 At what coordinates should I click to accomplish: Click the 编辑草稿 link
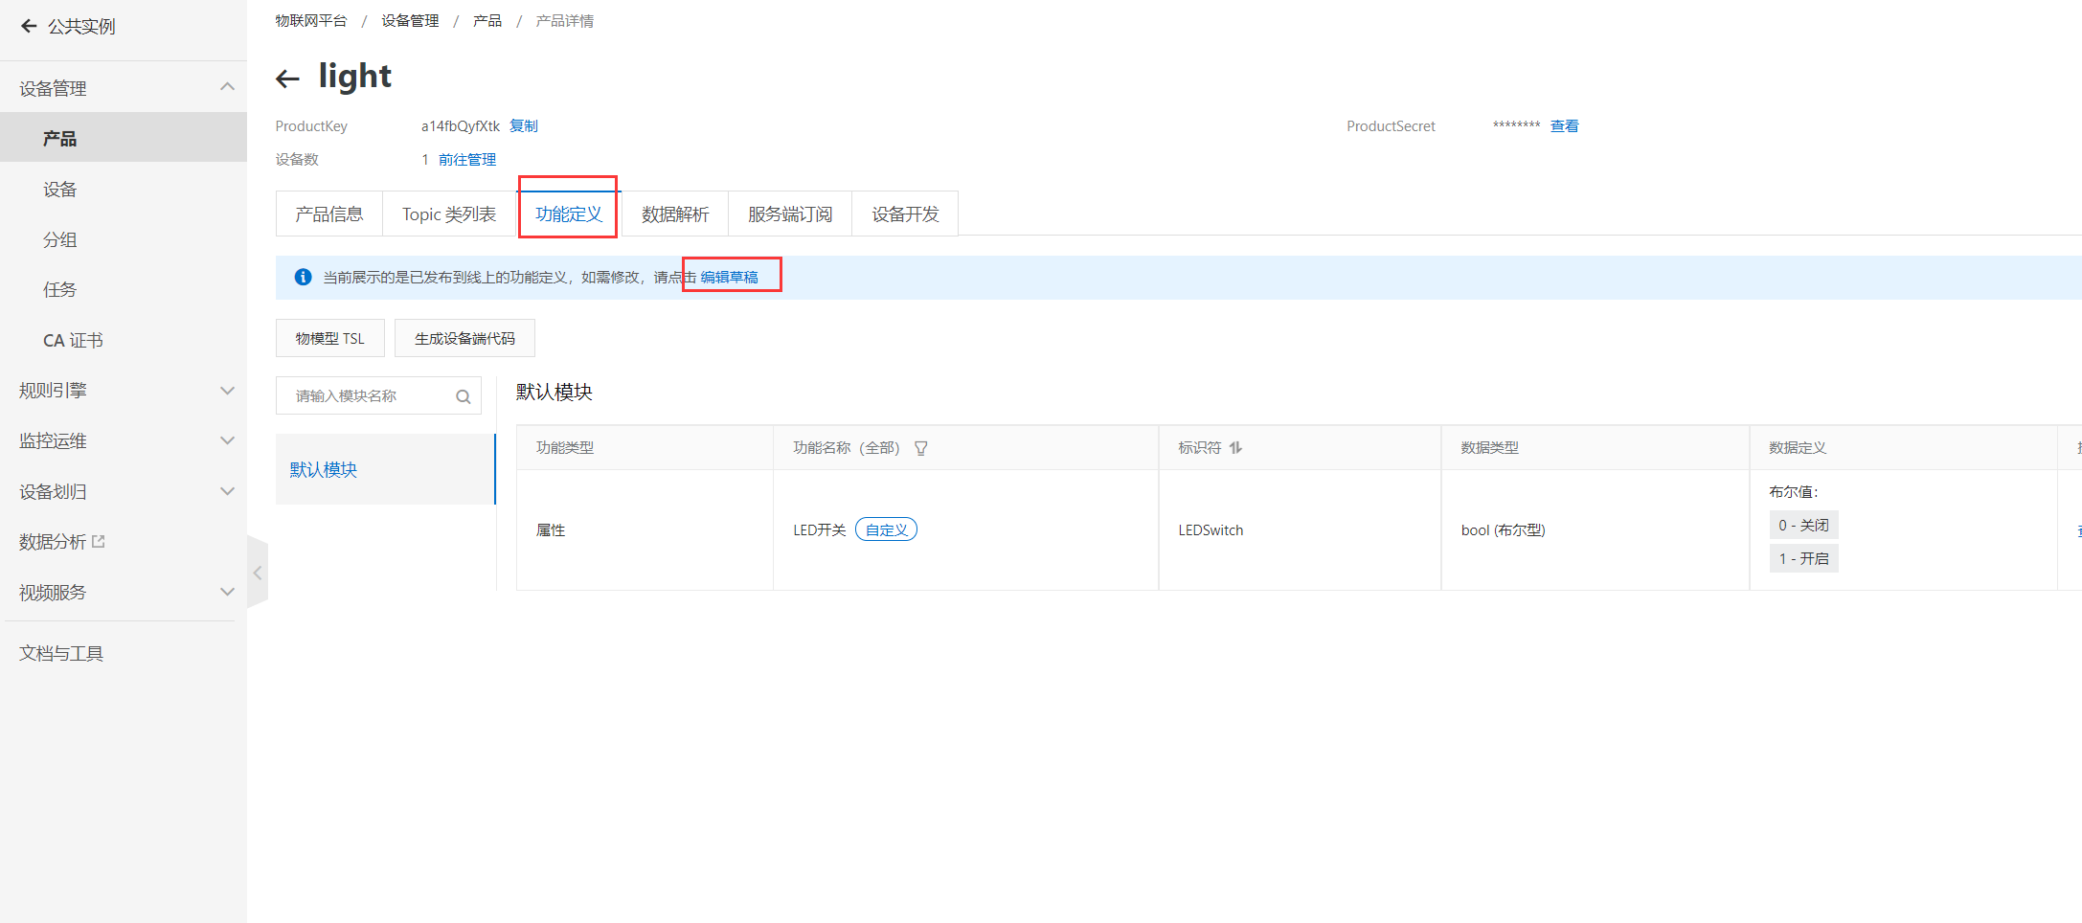729,277
